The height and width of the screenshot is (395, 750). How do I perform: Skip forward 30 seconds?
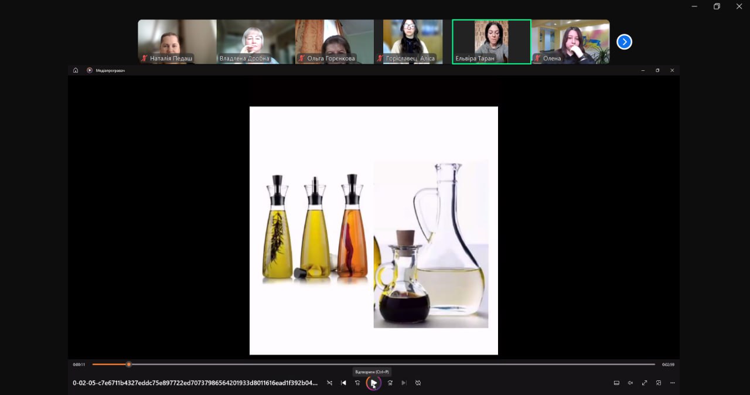[390, 383]
